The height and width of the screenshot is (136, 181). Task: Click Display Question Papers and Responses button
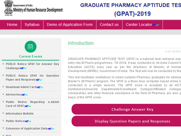click(126, 121)
